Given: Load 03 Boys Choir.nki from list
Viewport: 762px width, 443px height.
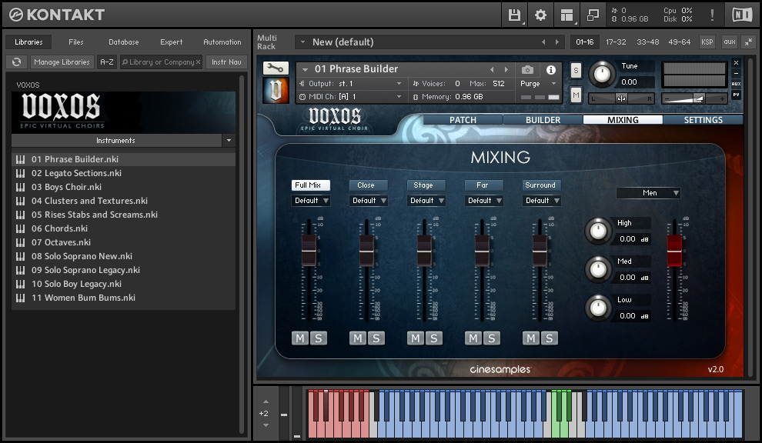Looking at the screenshot, I should (66, 187).
